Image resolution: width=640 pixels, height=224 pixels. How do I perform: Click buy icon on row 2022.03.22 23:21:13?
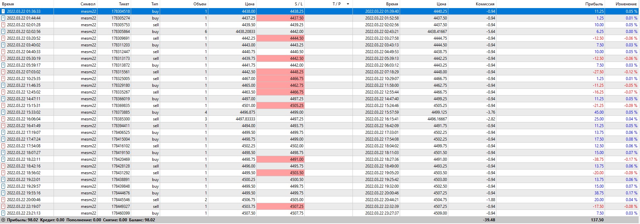(x=3, y=213)
